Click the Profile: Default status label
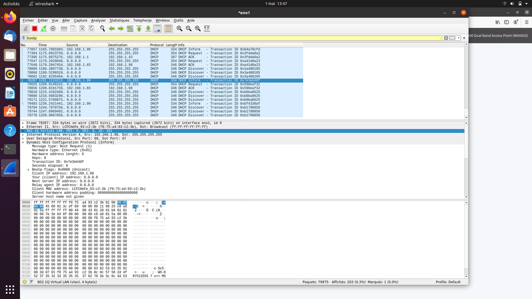Screen dimensions: 532x299 point(447,282)
